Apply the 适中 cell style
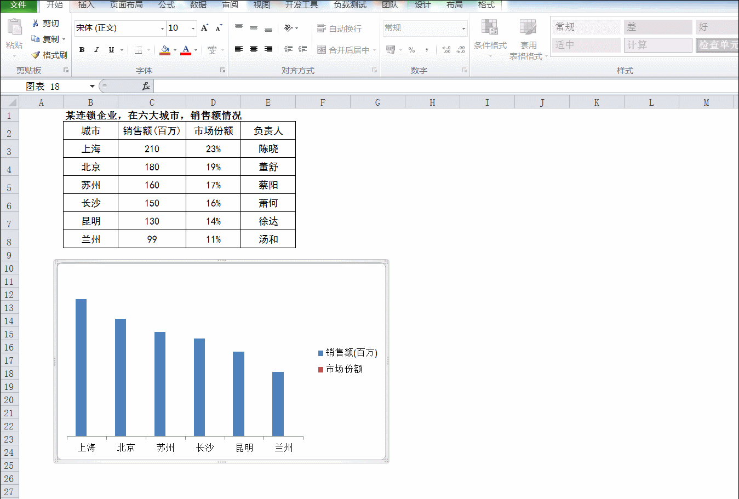Screen dimensions: 739x499 coord(586,45)
